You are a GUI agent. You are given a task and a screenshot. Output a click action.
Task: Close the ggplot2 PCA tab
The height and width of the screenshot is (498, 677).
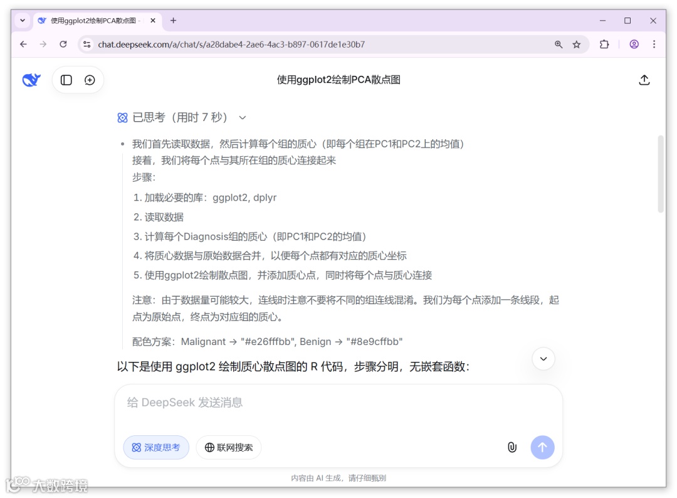click(153, 20)
